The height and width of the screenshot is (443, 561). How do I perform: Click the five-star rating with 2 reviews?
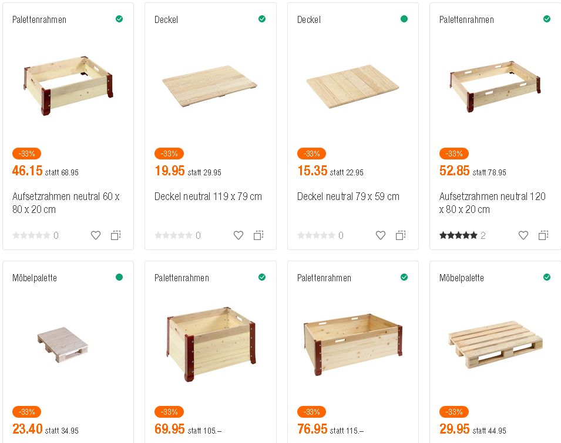click(458, 235)
